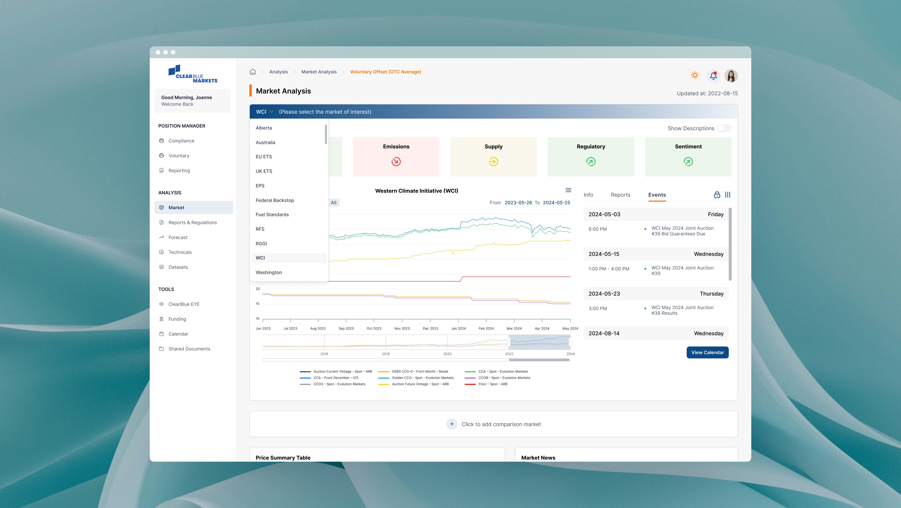Open Forecast in Analysis sidebar
The width and height of the screenshot is (901, 508).
178,237
